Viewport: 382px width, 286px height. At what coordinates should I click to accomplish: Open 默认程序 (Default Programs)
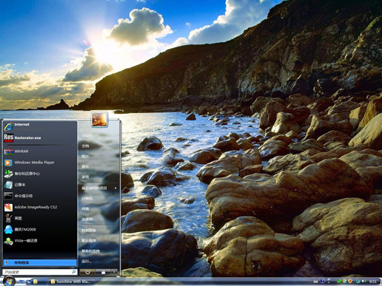point(98,241)
